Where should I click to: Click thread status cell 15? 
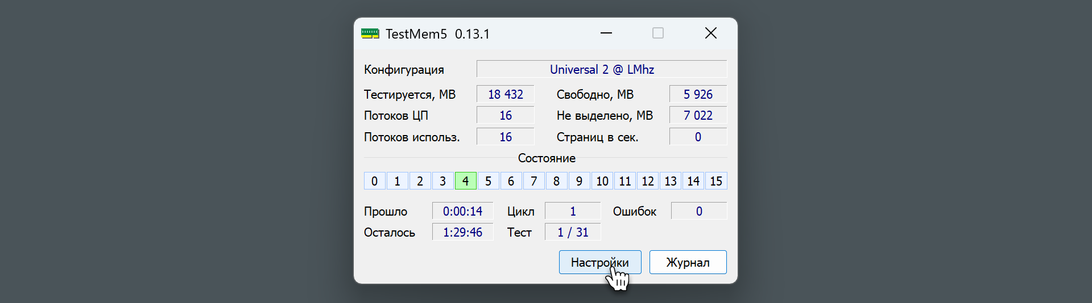tap(715, 181)
